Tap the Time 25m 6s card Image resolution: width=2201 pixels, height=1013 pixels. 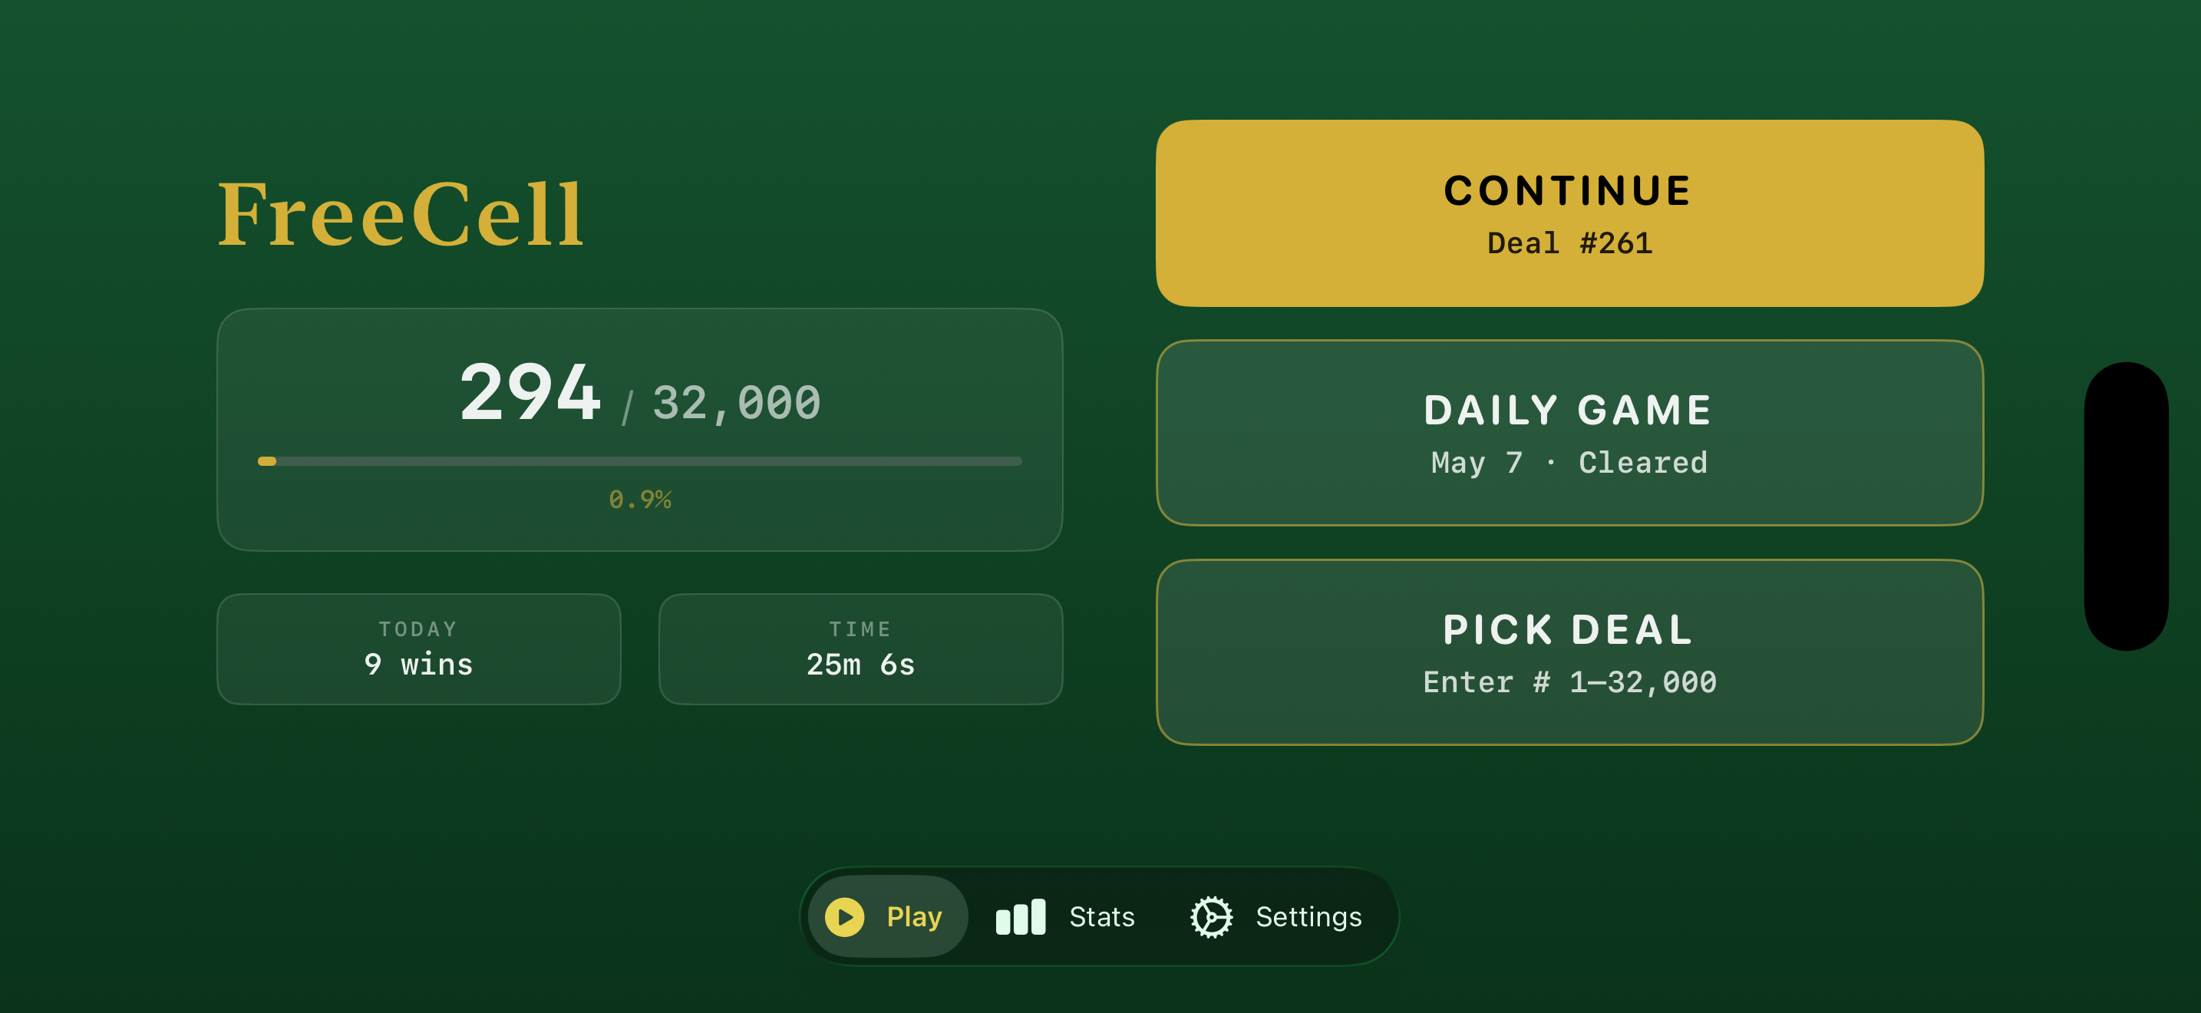(x=860, y=649)
